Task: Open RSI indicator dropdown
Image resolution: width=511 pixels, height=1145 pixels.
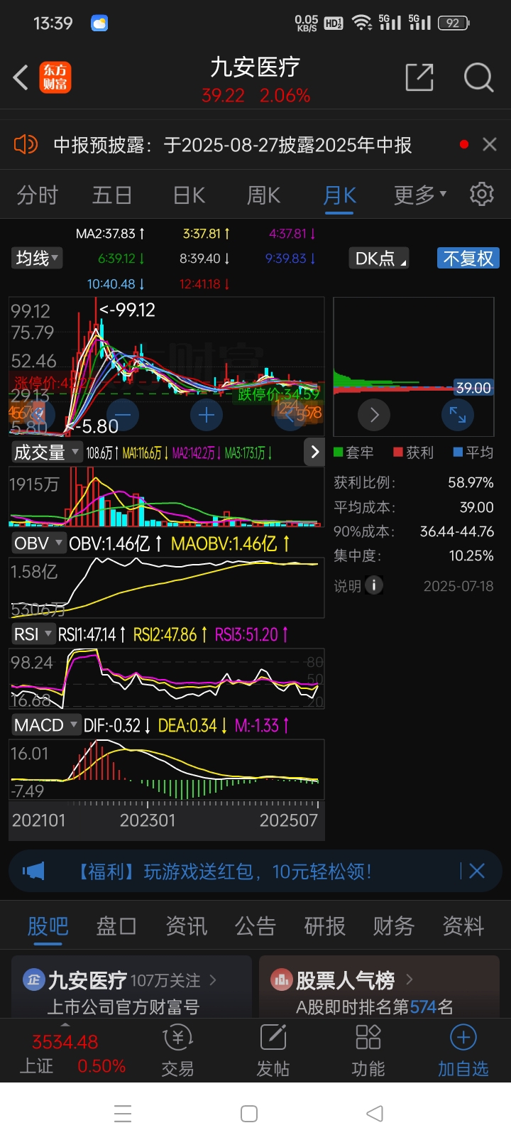Action: tap(33, 634)
